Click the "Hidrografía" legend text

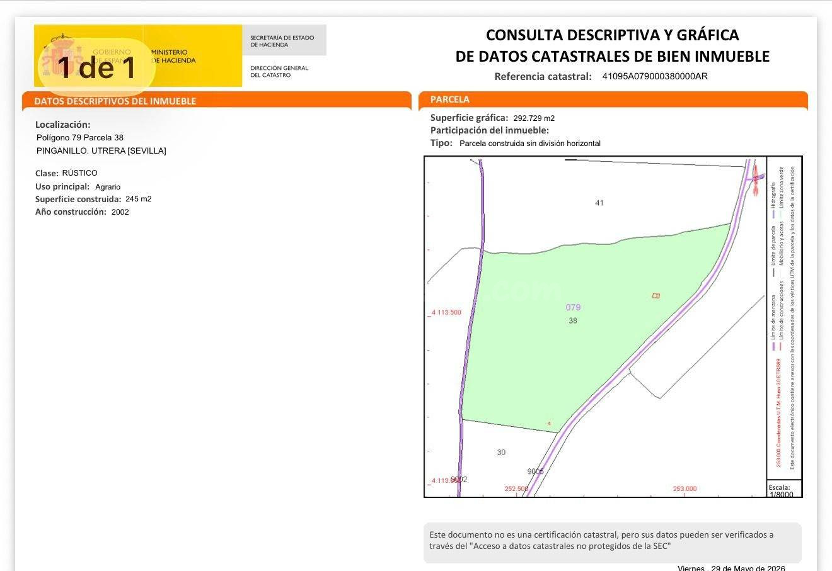[773, 195]
